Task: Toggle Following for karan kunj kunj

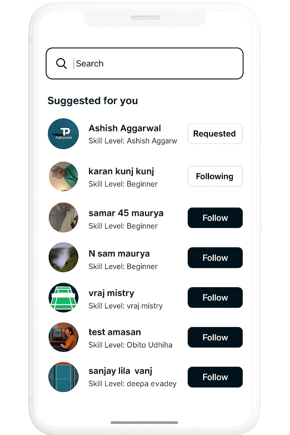Action: tap(215, 176)
